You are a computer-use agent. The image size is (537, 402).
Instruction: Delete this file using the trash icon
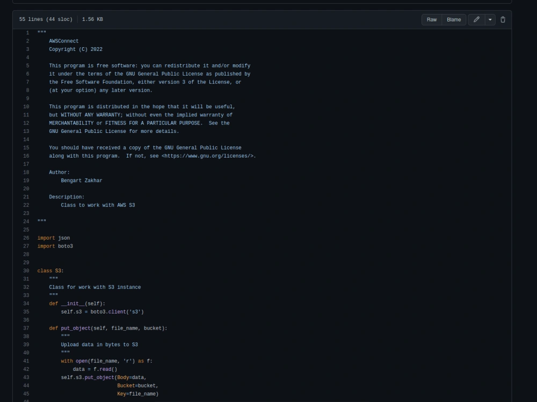pos(503,19)
